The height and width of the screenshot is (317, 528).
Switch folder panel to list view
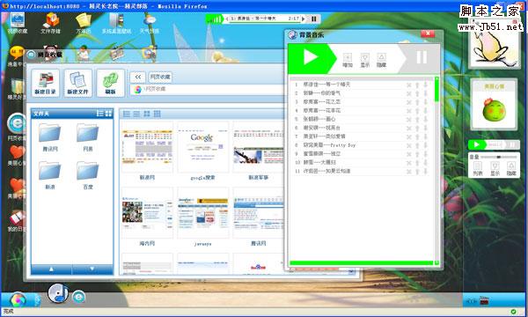coord(100,114)
